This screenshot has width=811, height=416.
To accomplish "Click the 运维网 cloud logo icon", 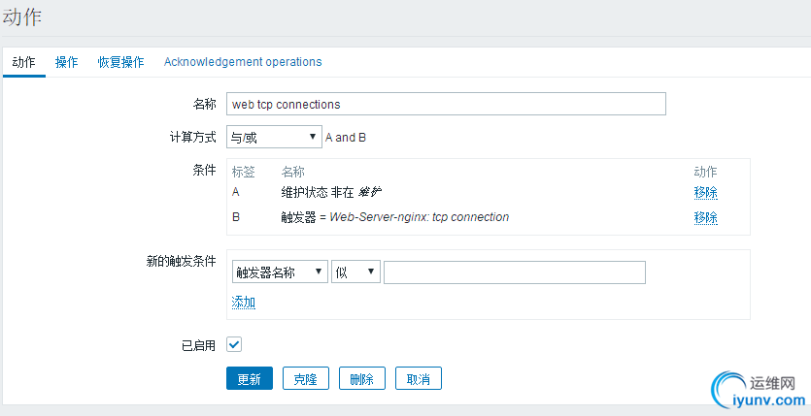I will [731, 389].
